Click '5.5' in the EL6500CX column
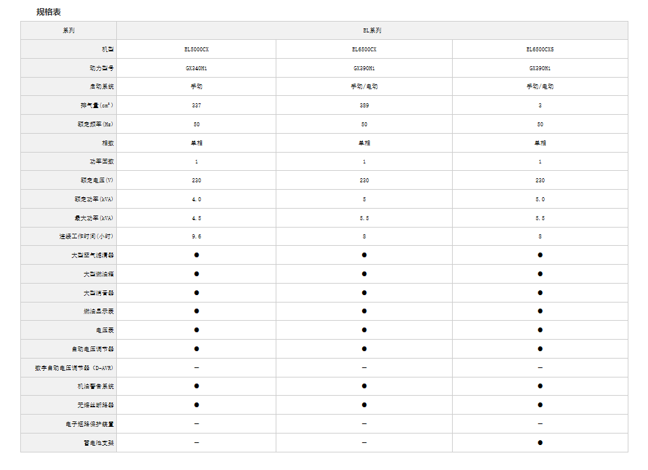The image size is (648, 470). (x=364, y=218)
